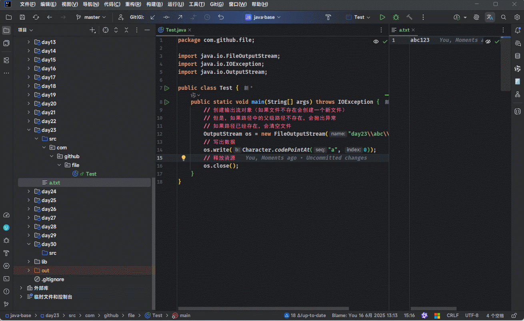Switch to the Test.java editor tab
Screen dimensions: 524x321
(x=176, y=30)
